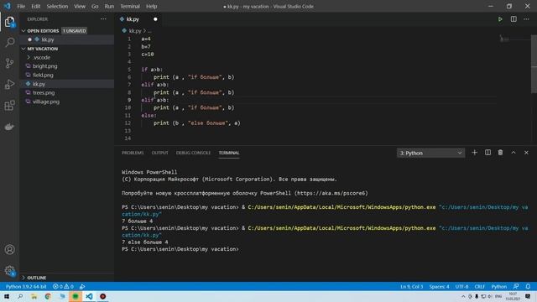
Task: Go to line via Ln 9, Col 3
Action: pyautogui.click(x=412, y=286)
